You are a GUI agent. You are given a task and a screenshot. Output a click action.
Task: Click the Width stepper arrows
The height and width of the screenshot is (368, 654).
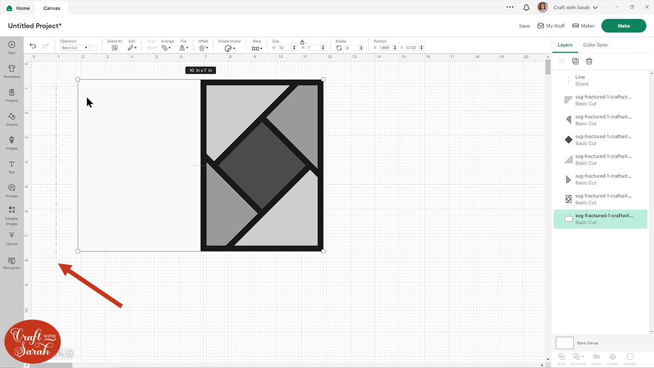pyautogui.click(x=294, y=48)
